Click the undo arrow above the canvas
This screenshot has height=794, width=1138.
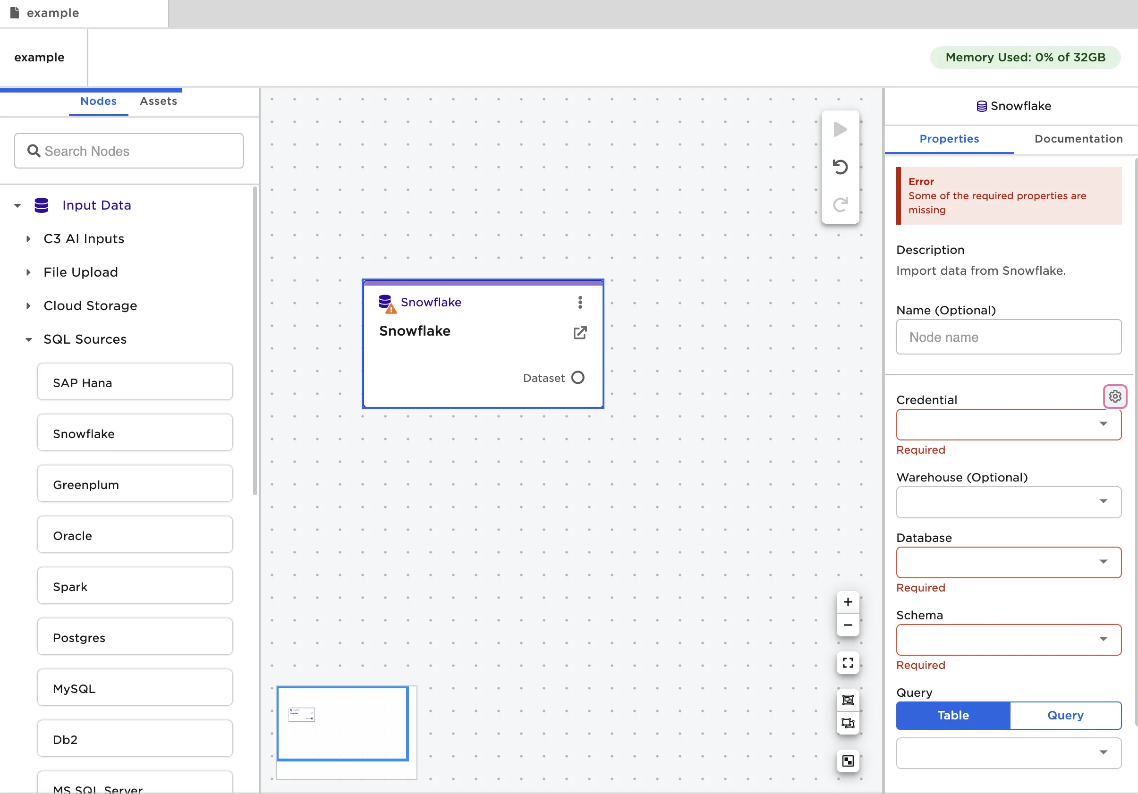click(840, 167)
